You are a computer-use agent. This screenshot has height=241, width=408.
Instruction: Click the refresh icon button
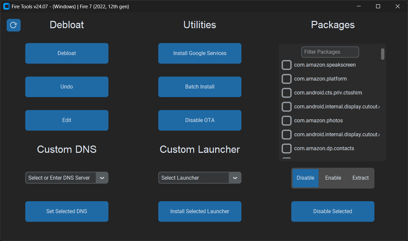pos(14,25)
